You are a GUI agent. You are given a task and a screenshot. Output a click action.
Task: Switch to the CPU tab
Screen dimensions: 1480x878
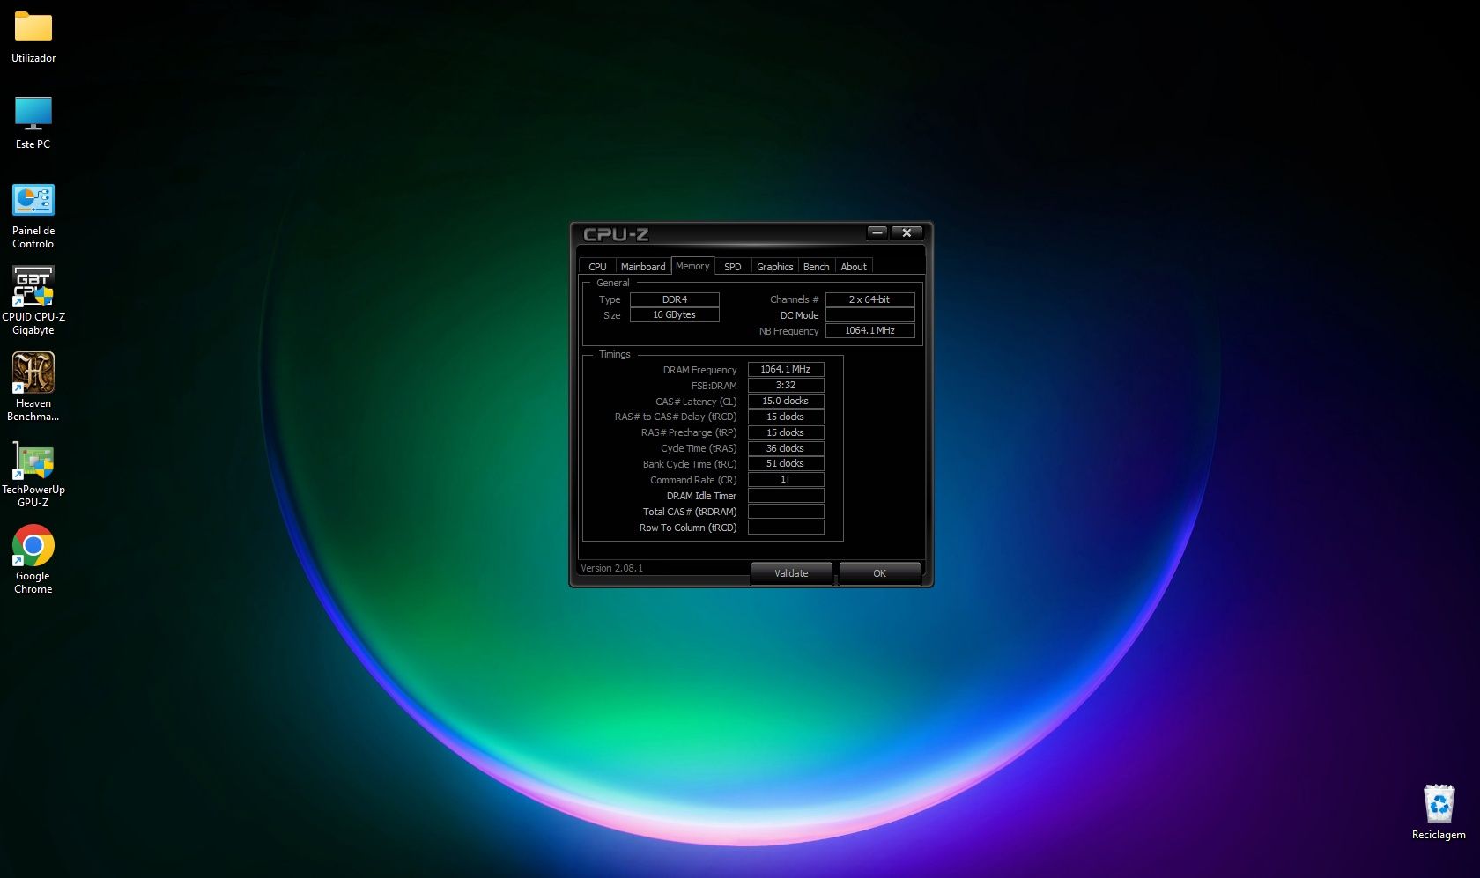[x=597, y=267]
